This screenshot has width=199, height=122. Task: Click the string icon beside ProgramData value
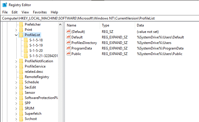click(69, 48)
